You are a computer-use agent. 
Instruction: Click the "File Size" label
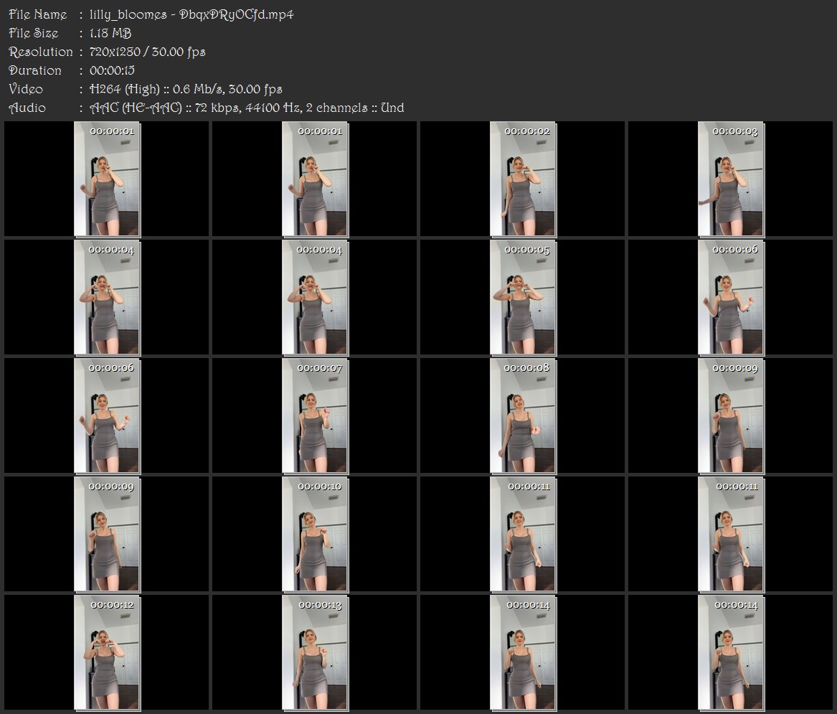point(34,33)
